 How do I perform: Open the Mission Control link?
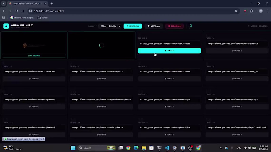(x=257, y=26)
